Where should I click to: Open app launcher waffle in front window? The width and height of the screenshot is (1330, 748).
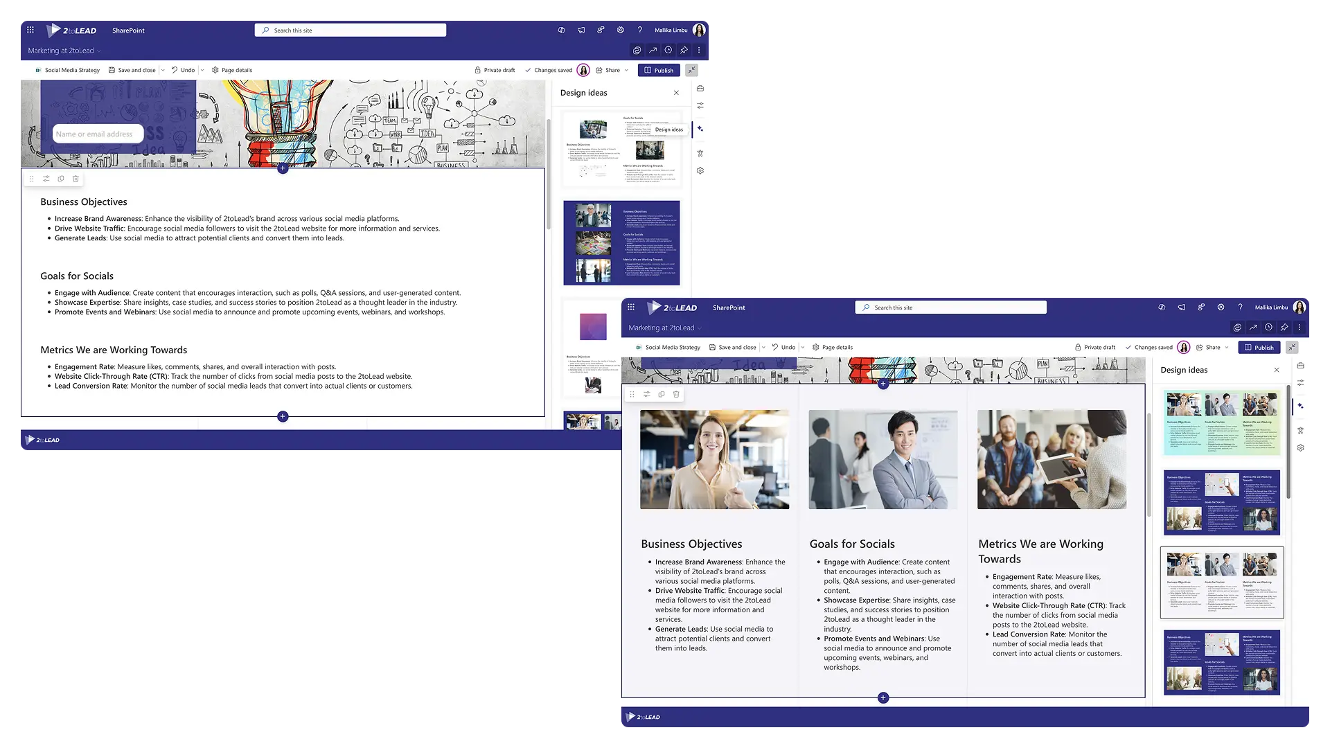point(631,307)
